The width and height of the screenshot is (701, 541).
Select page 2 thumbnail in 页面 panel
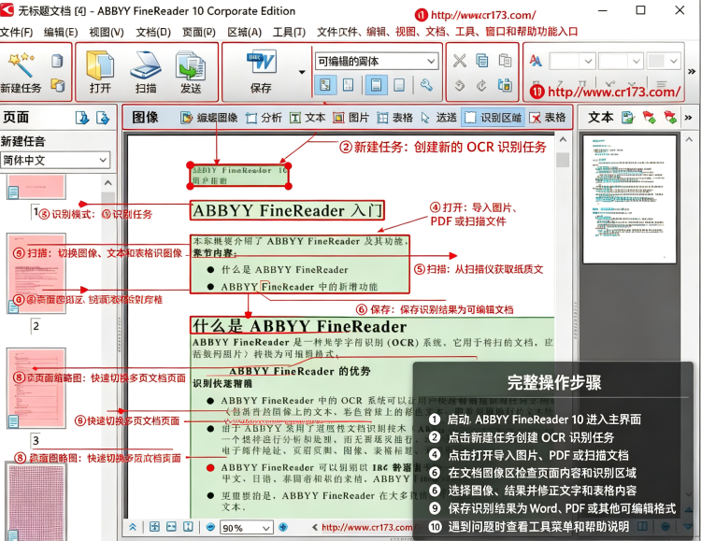pyautogui.click(x=36, y=273)
